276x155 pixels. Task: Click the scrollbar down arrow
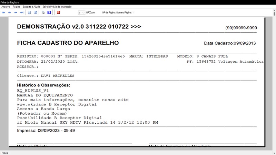coord(274,153)
